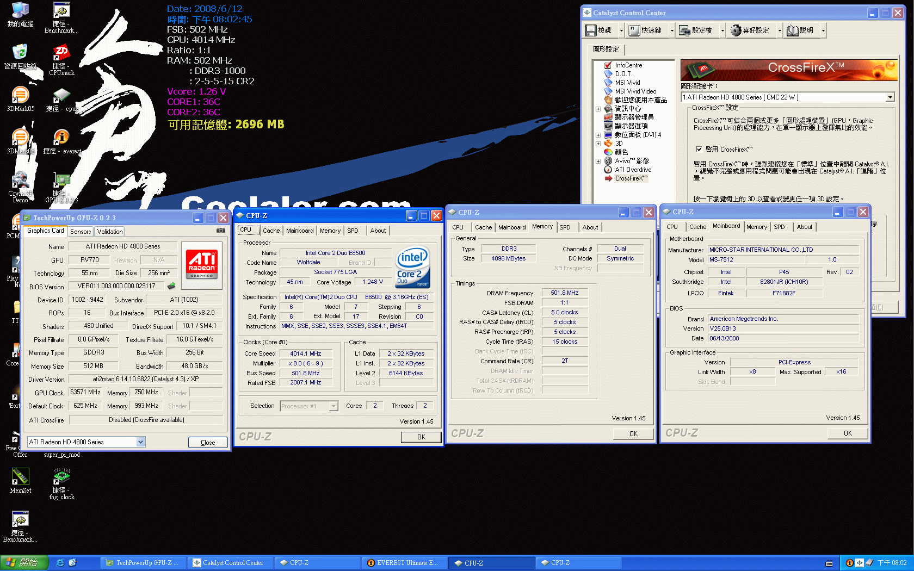Image resolution: width=914 pixels, height=571 pixels.
Task: Click the BIOS save chip icon in GPU-Z
Action: pyautogui.click(x=171, y=285)
